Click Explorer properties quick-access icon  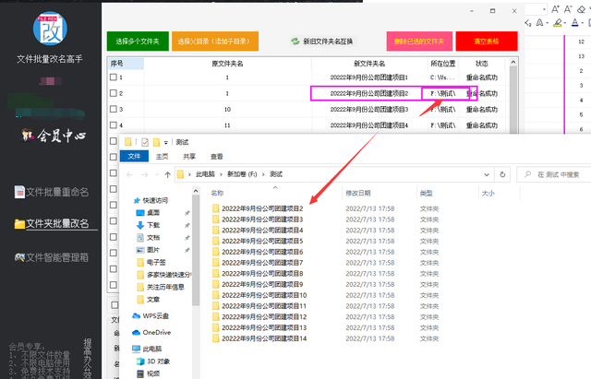click(145, 142)
